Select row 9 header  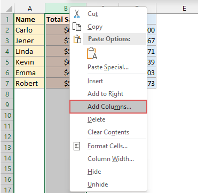click(x=7, y=104)
